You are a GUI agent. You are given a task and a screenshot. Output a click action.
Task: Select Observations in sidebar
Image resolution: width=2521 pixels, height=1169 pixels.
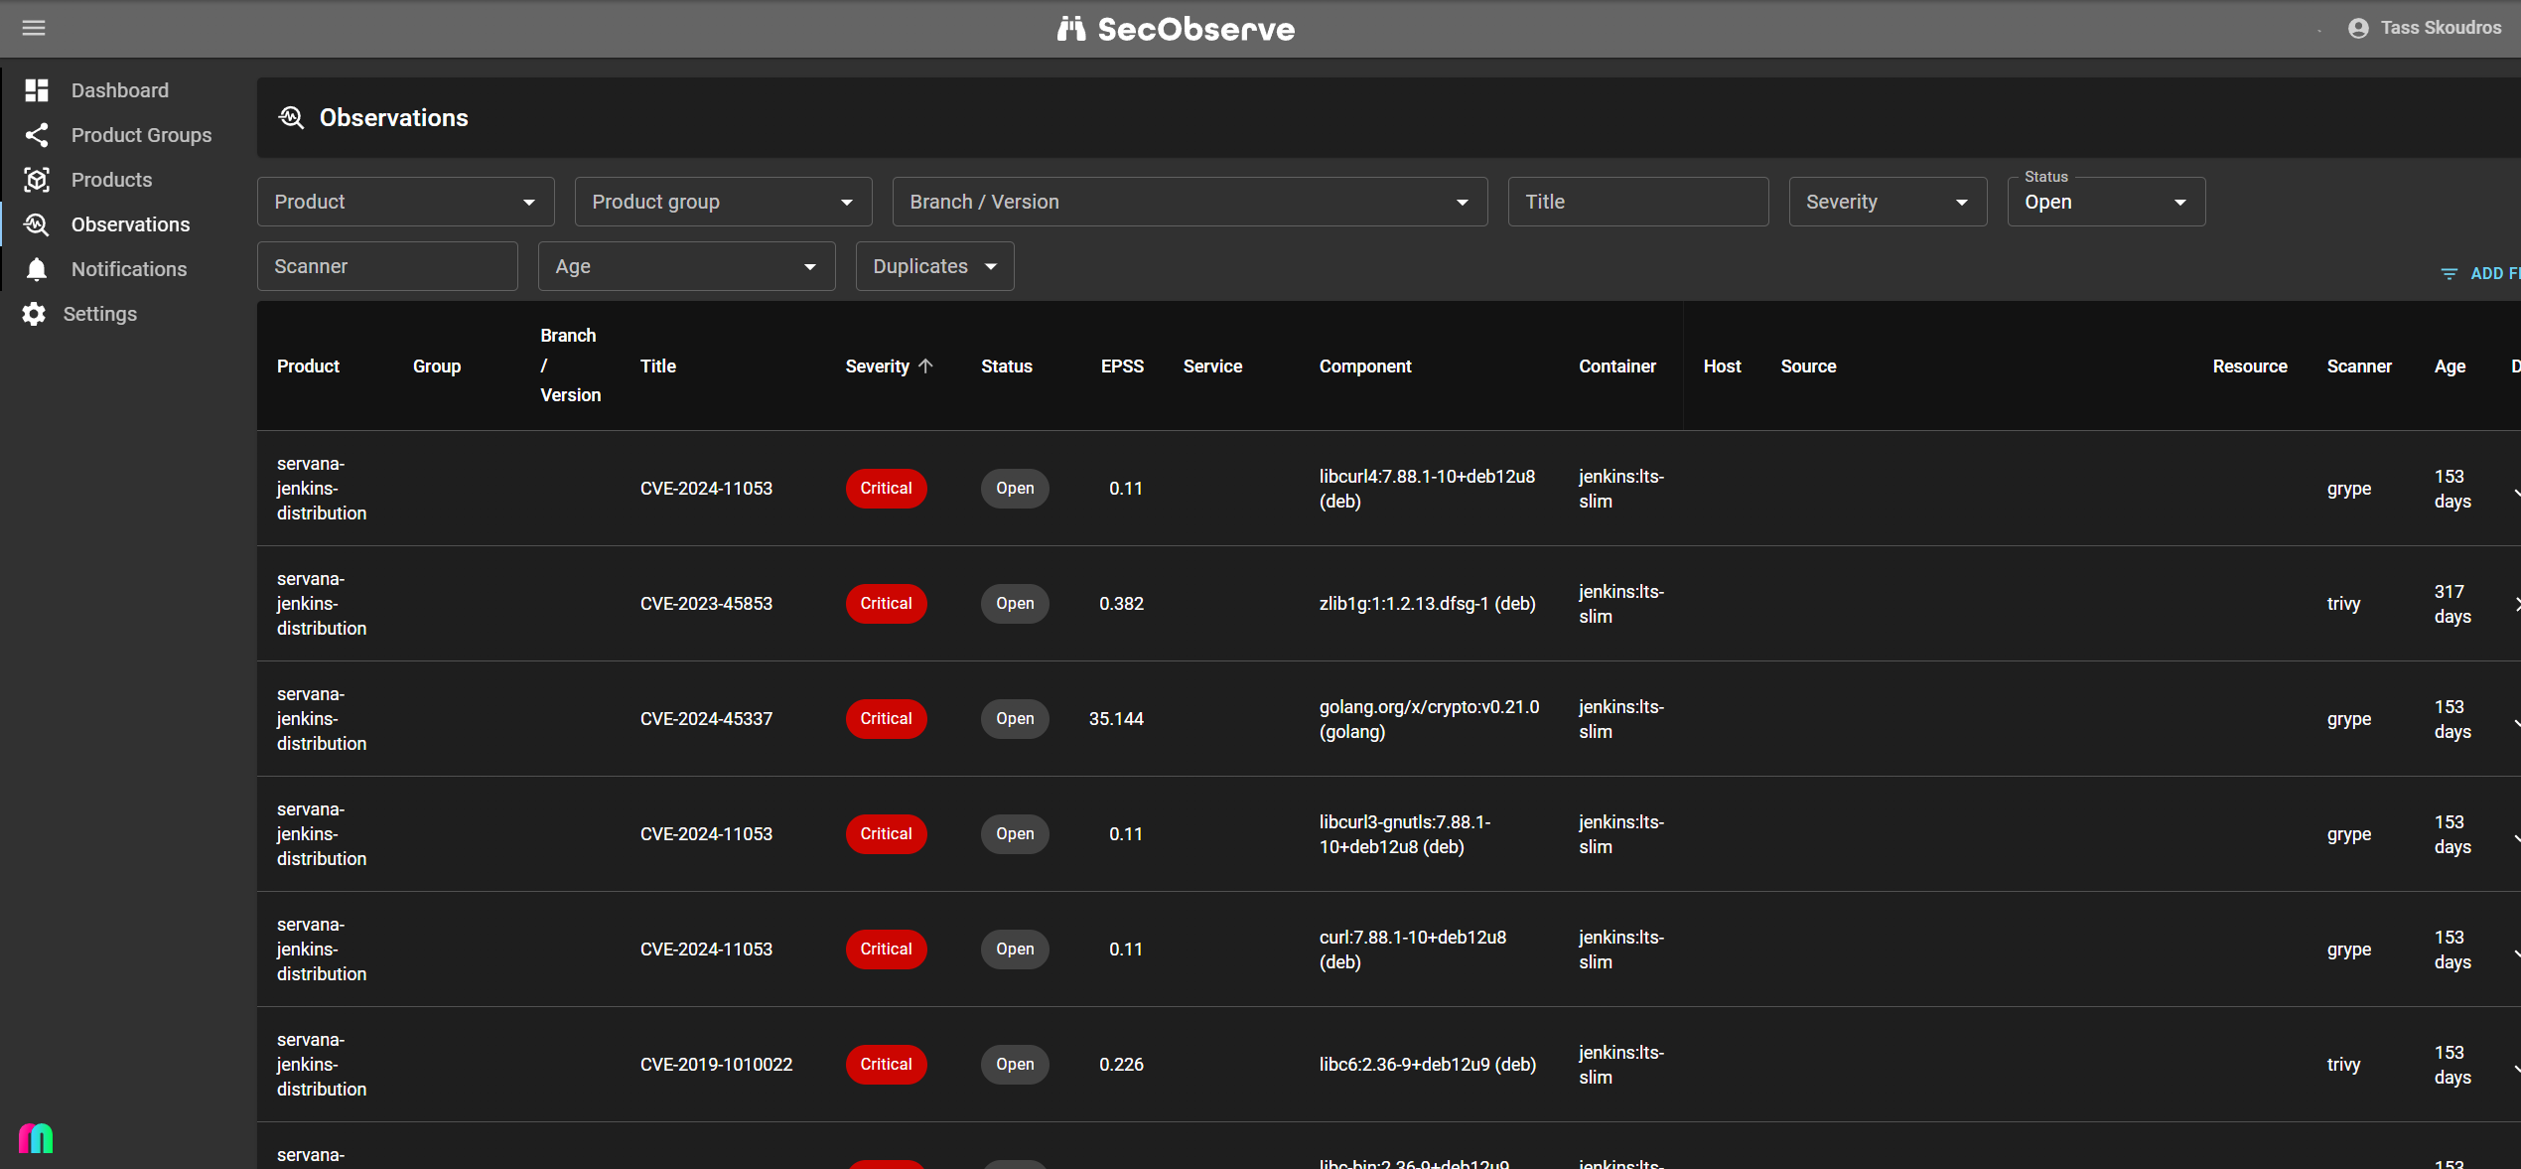tap(128, 224)
